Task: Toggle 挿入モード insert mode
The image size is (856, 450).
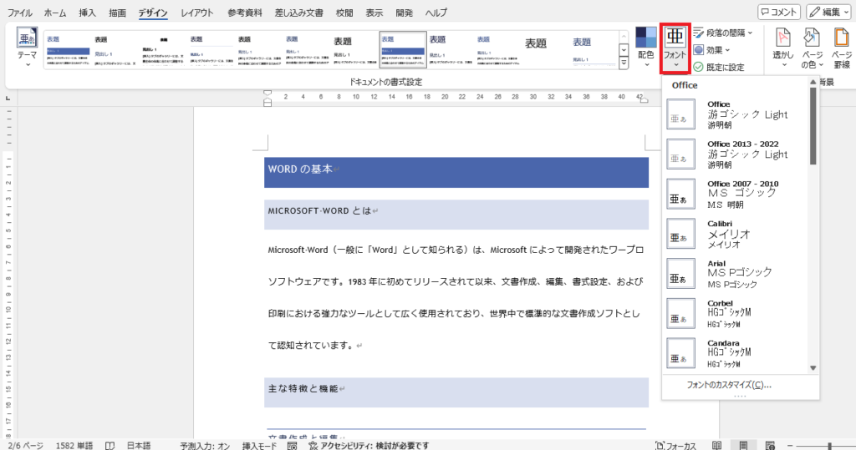Action: (260, 445)
